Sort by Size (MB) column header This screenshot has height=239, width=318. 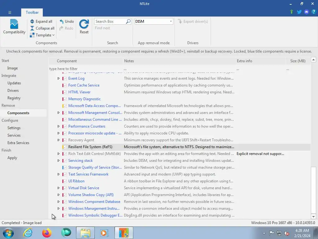298,61
